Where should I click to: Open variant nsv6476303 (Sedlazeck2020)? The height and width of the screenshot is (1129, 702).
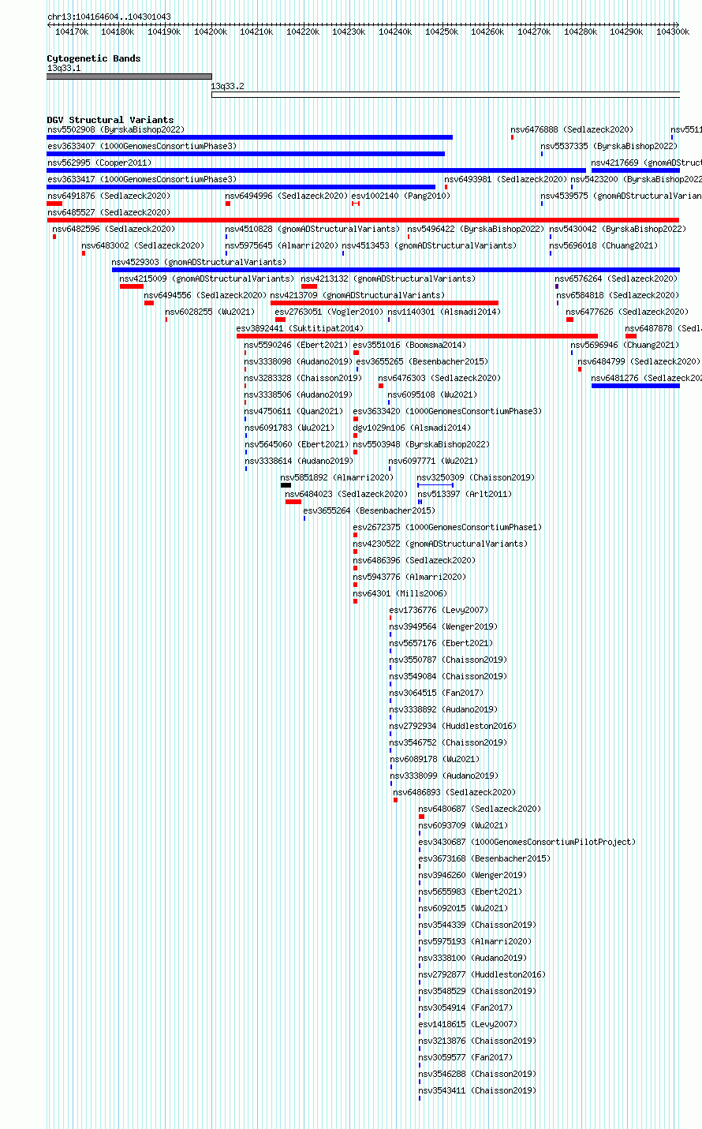[381, 386]
